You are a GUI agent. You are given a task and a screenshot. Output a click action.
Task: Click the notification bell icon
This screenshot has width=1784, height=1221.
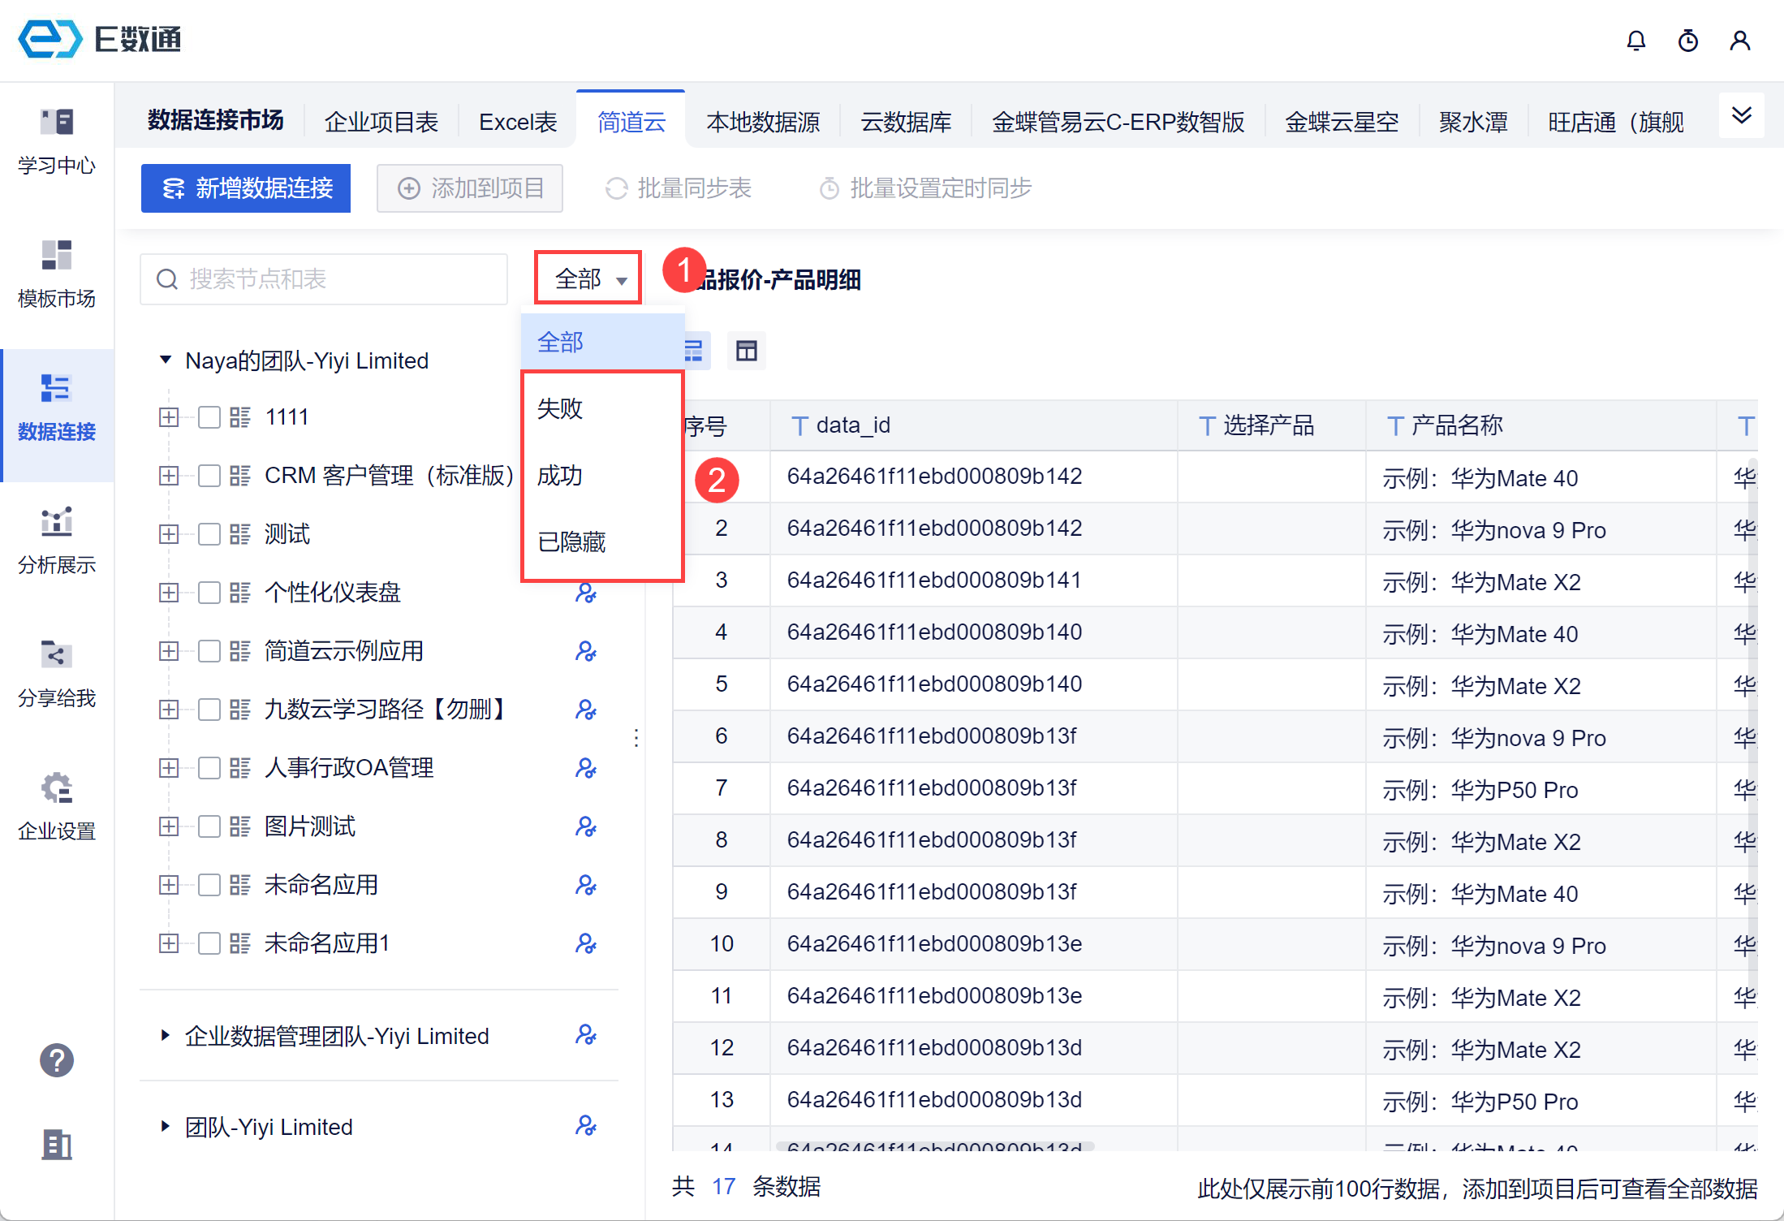pyautogui.click(x=1635, y=41)
